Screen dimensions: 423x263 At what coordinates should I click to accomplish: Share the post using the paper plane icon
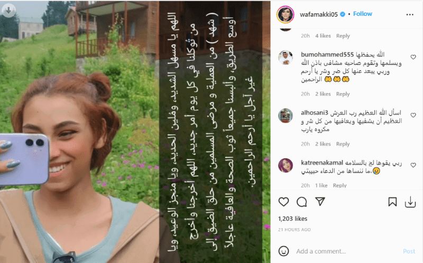tap(320, 202)
